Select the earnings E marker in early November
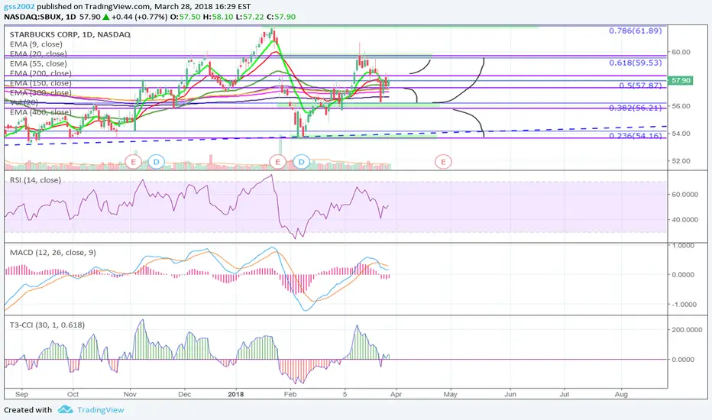The height and width of the screenshot is (420, 712). coord(134,162)
